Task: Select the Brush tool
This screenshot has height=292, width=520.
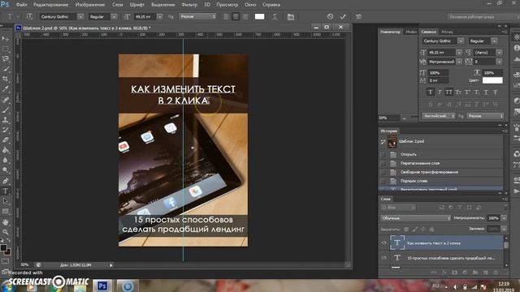Action: [x=6, y=109]
